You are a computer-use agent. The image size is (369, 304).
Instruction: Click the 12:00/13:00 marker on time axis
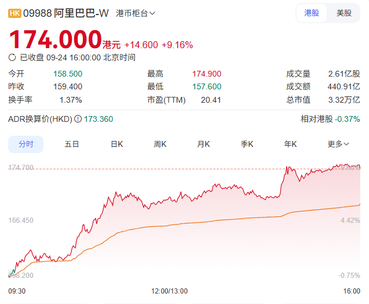[x=169, y=291]
